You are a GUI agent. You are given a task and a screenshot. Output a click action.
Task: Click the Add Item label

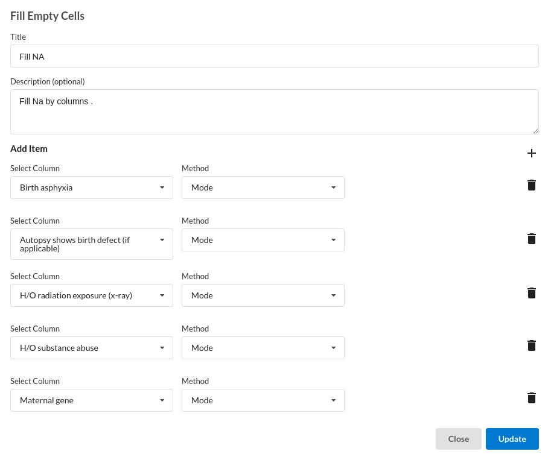[x=29, y=149]
